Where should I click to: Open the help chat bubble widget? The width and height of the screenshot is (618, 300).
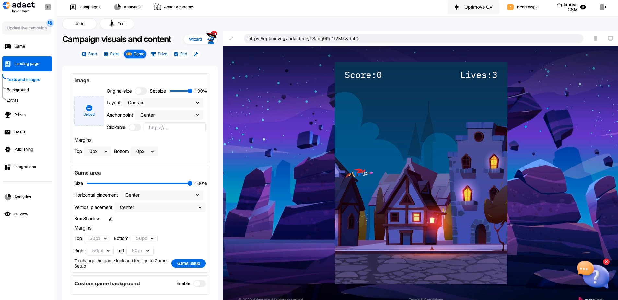593,275
